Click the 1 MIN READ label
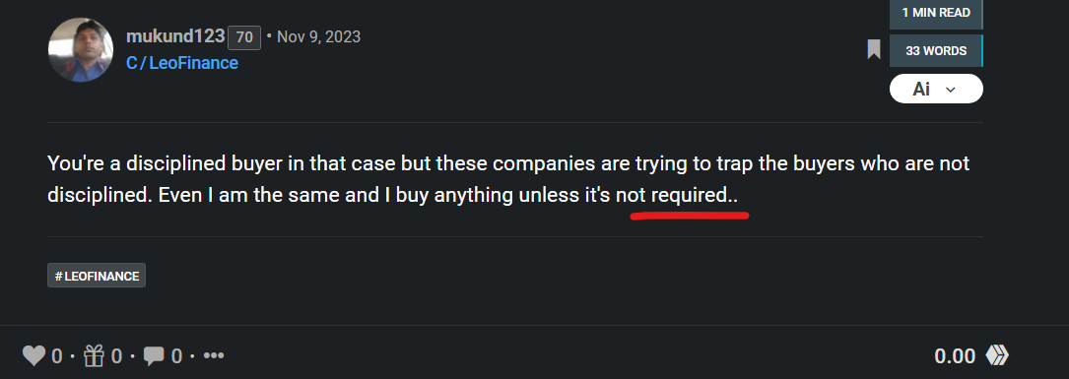Screen dimensions: 1069x379 tap(935, 14)
